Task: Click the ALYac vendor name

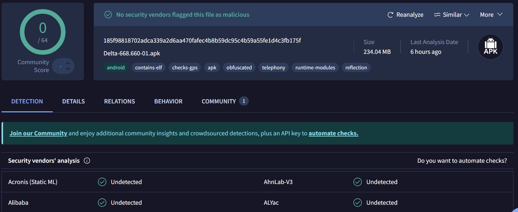Action: [271, 203]
